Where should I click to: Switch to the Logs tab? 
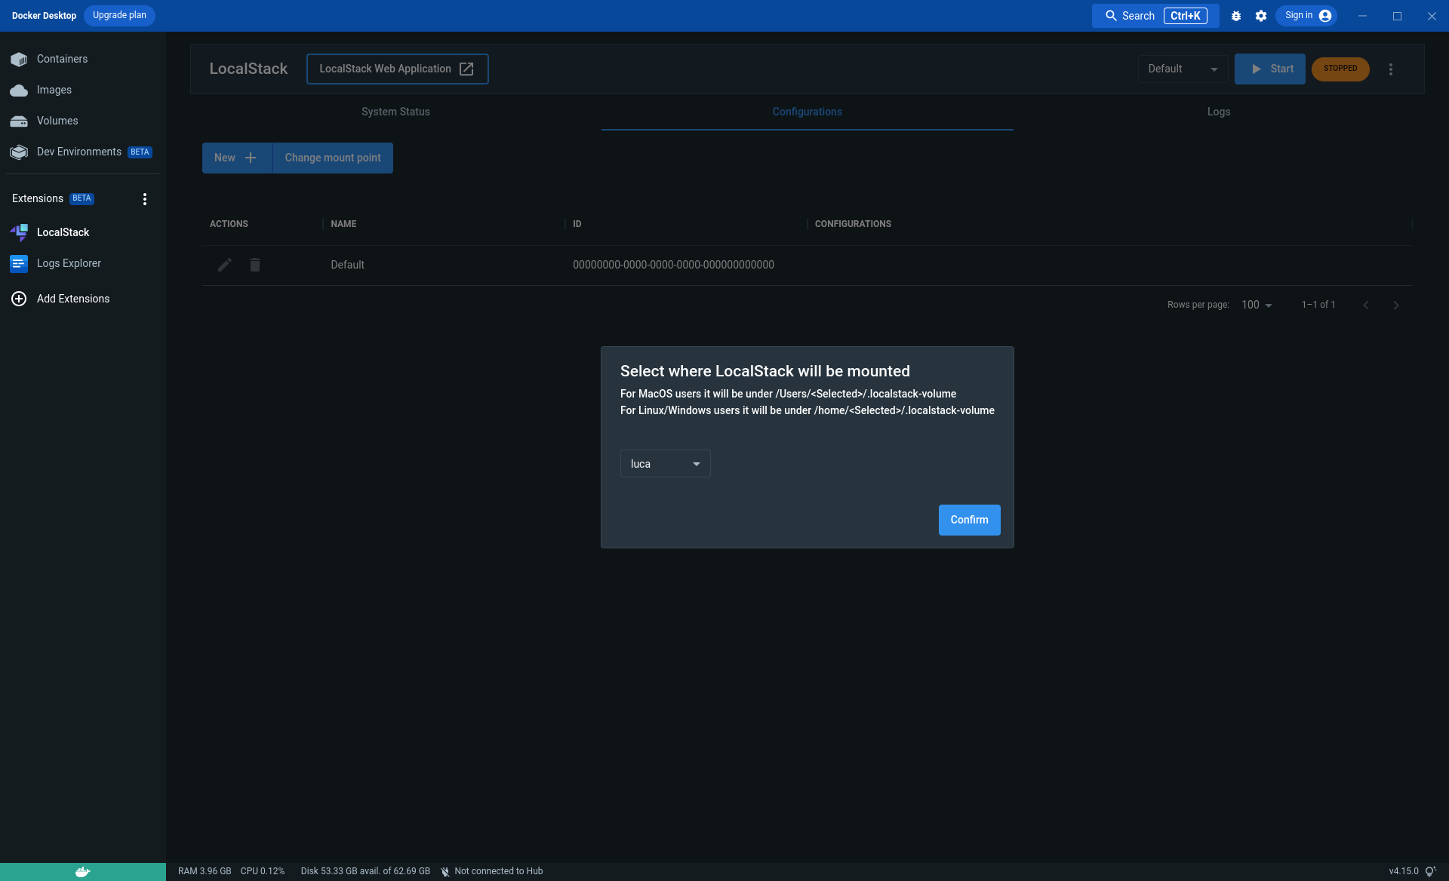pos(1218,112)
